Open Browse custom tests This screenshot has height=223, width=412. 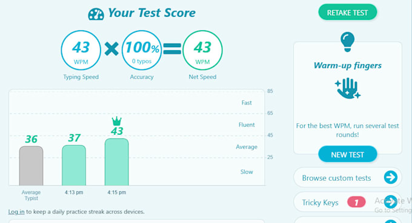[347, 178]
